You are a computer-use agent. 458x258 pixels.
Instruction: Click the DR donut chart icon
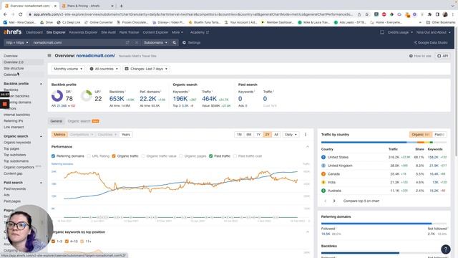(x=57, y=95)
